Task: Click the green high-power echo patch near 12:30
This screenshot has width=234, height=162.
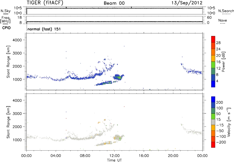Action: tap(119, 77)
